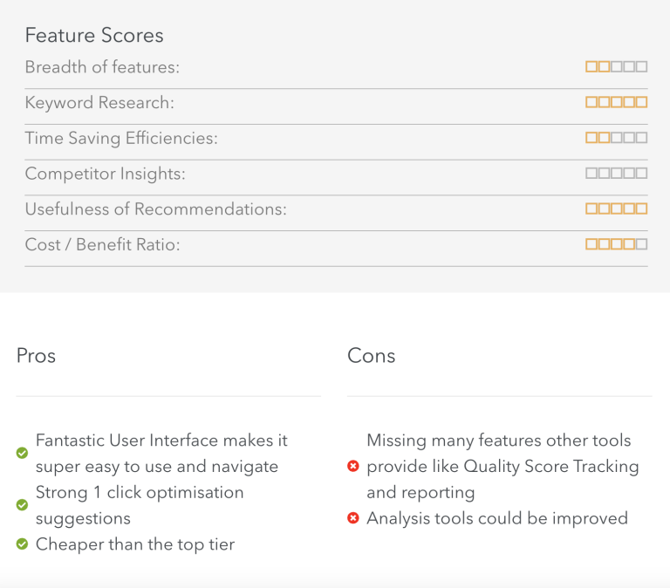Click the Keyword Research rating squares
The image size is (670, 588).
pos(616,102)
